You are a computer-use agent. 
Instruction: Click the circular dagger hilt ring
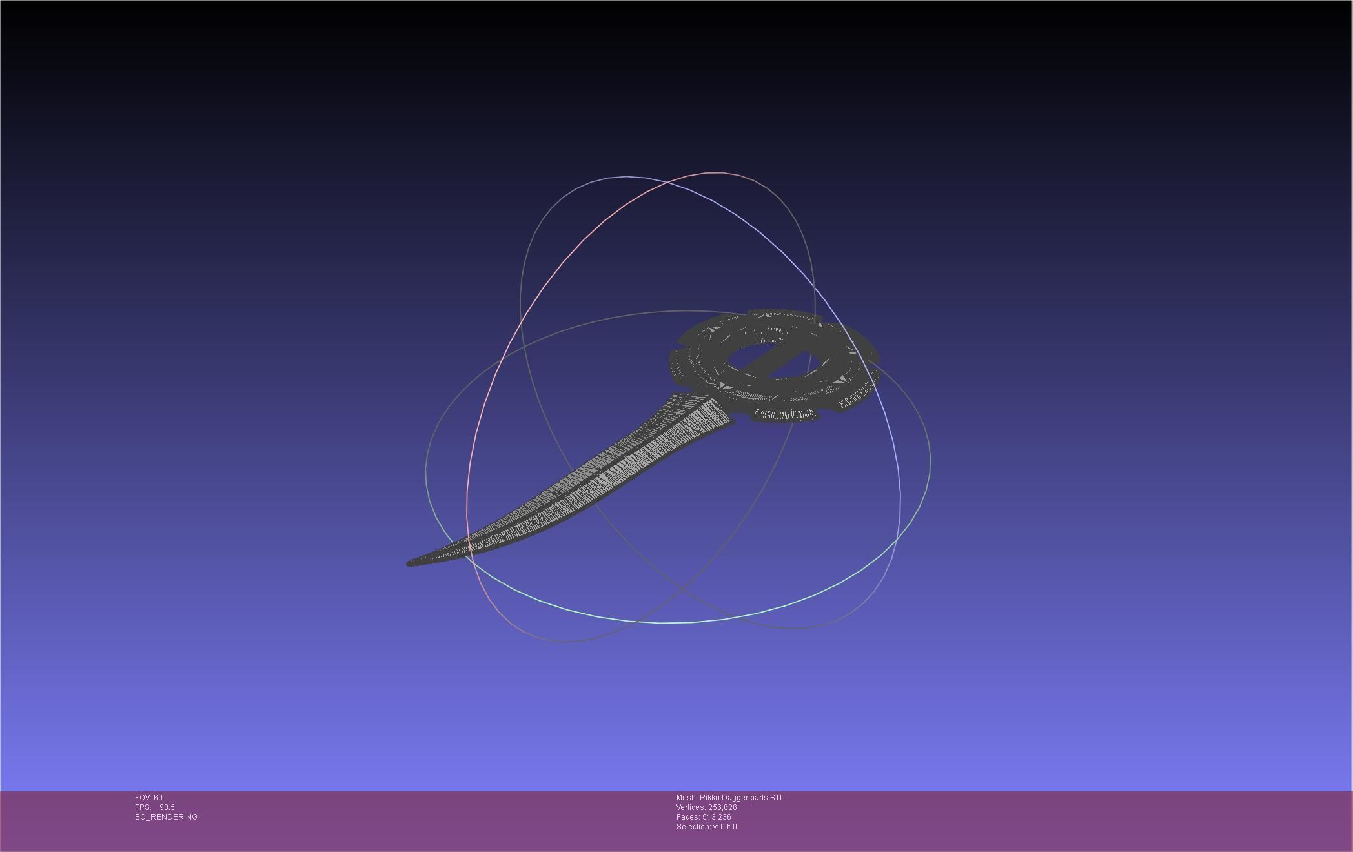click(775, 366)
